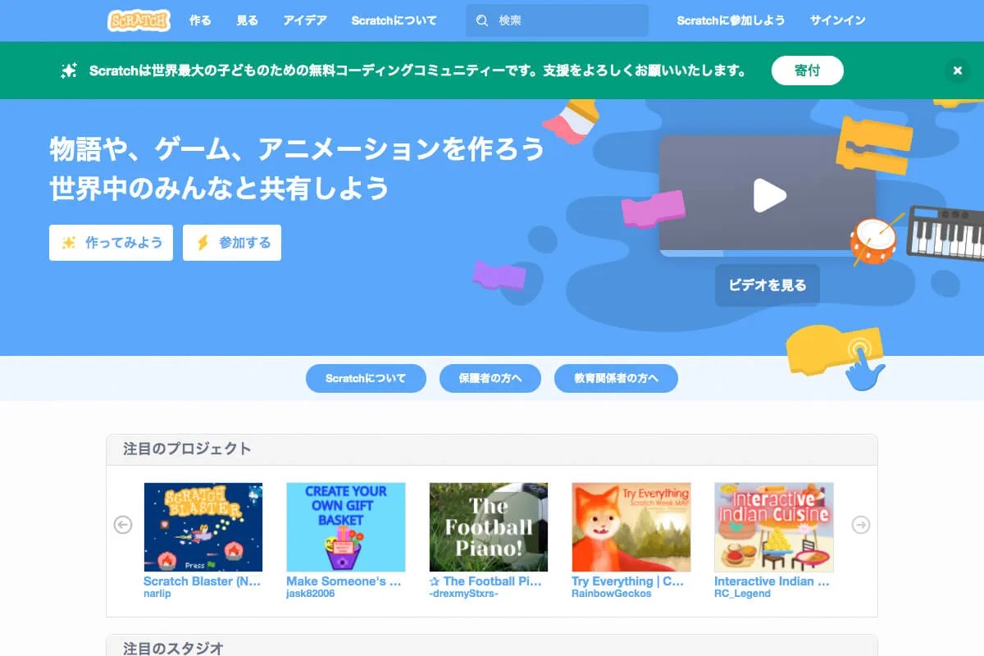984x656 pixels.
Task: Click the Scratch logo
Action: (139, 20)
